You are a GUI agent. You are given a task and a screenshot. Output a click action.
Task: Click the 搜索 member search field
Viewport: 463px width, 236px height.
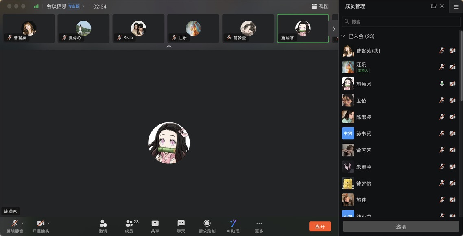point(401,22)
